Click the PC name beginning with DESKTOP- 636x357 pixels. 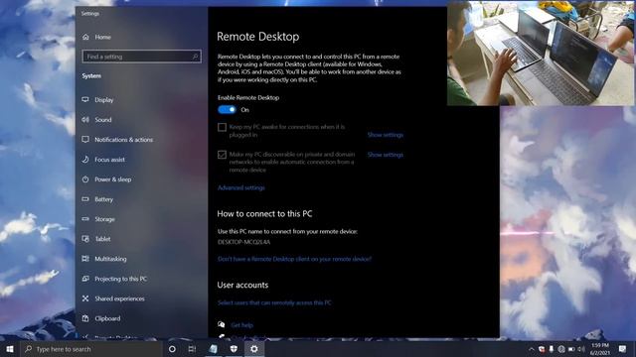[x=243, y=242]
